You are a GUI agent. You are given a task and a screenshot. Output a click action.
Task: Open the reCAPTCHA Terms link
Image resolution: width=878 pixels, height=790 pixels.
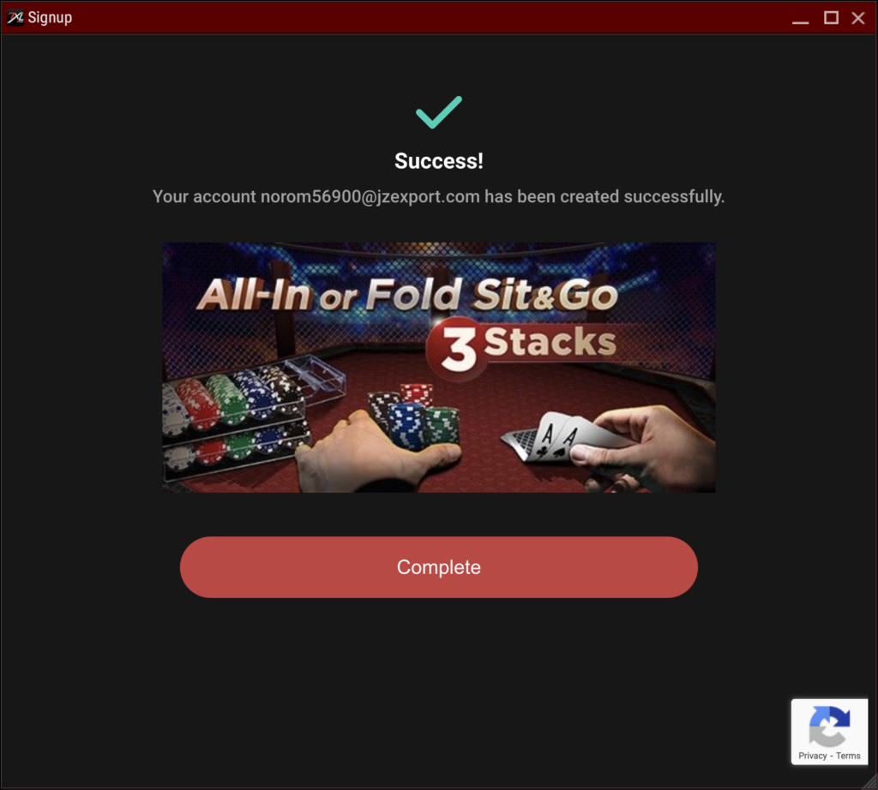coord(848,756)
